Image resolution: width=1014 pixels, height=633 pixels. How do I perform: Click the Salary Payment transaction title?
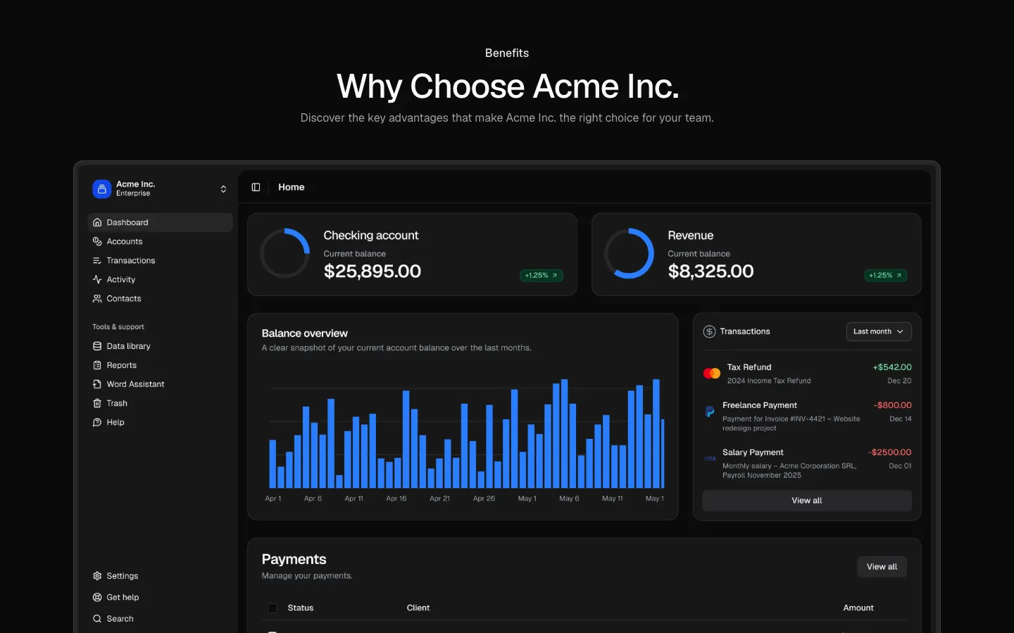pos(753,452)
